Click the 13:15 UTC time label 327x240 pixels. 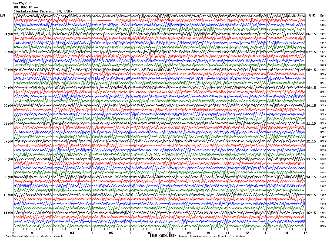[311, 159]
